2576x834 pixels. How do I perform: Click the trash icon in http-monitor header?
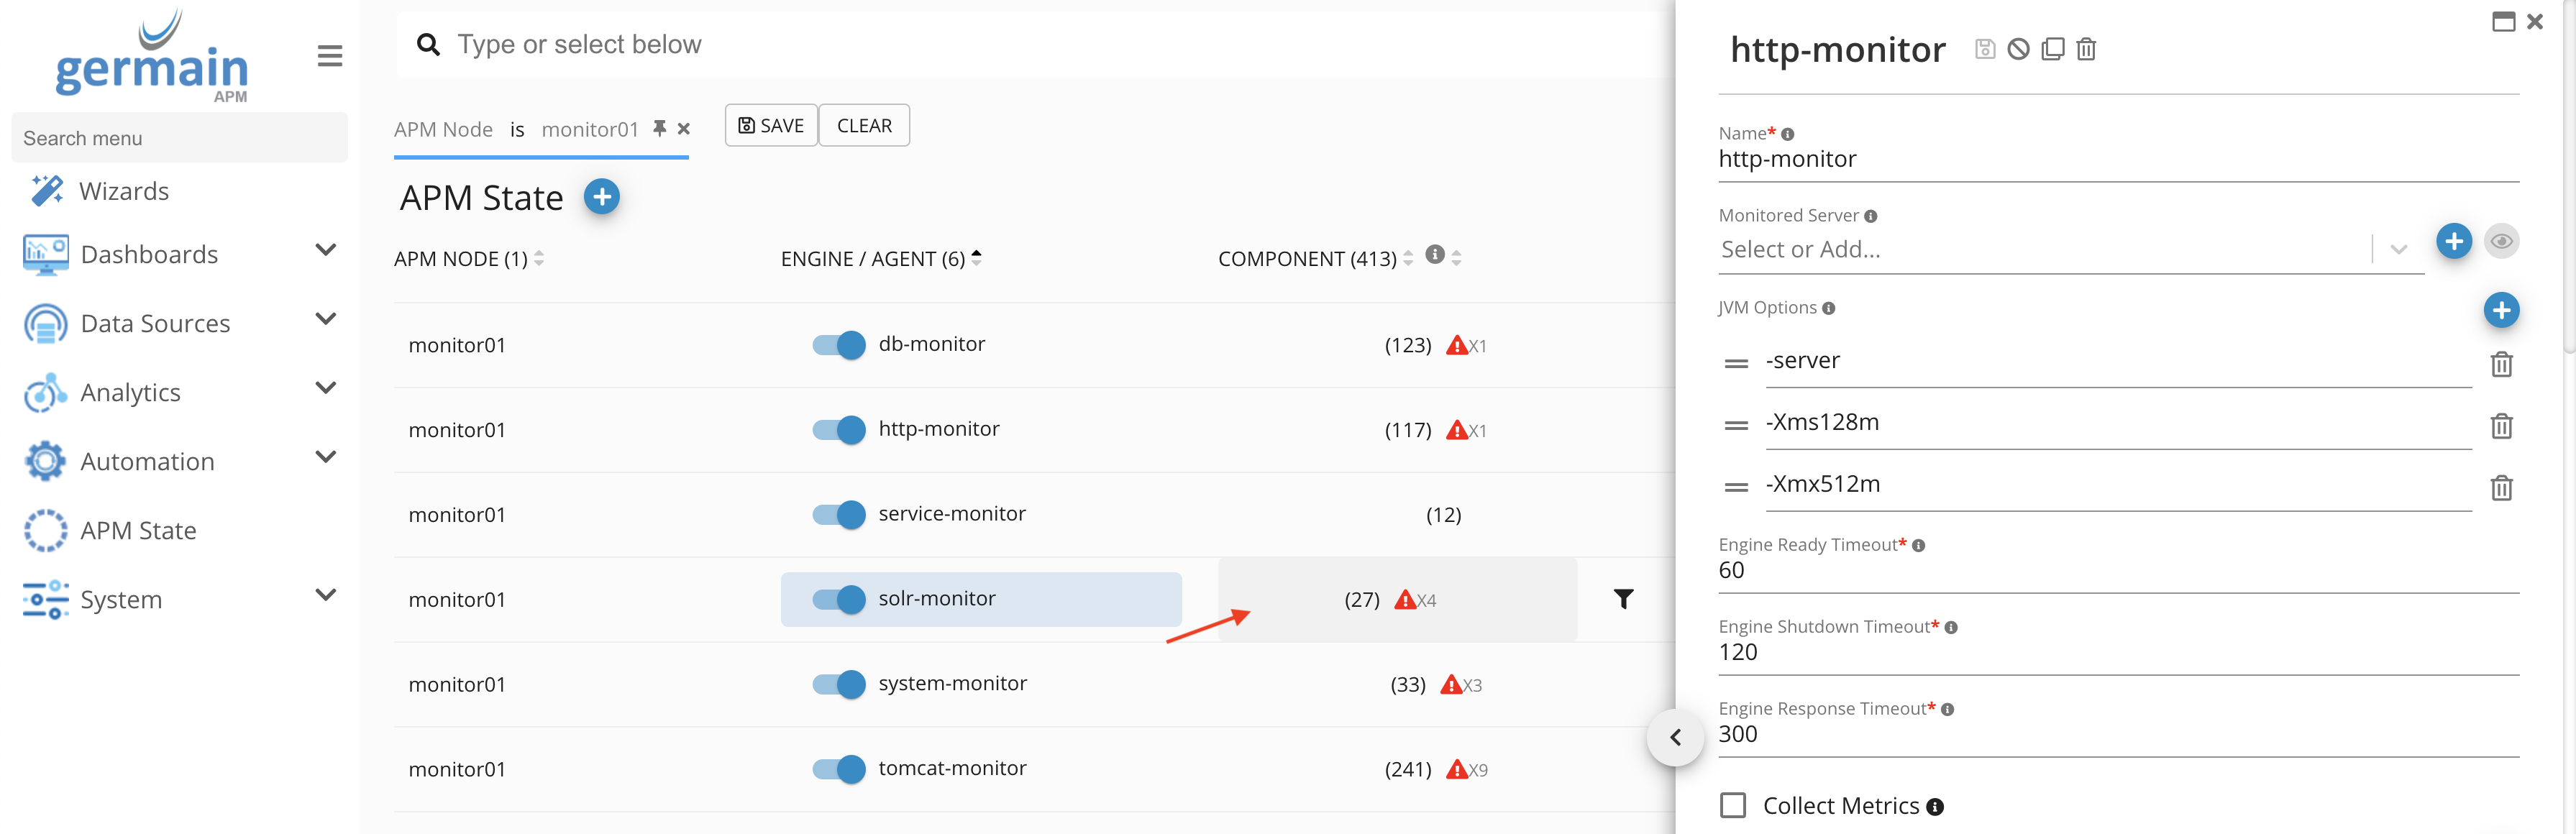click(x=2086, y=49)
